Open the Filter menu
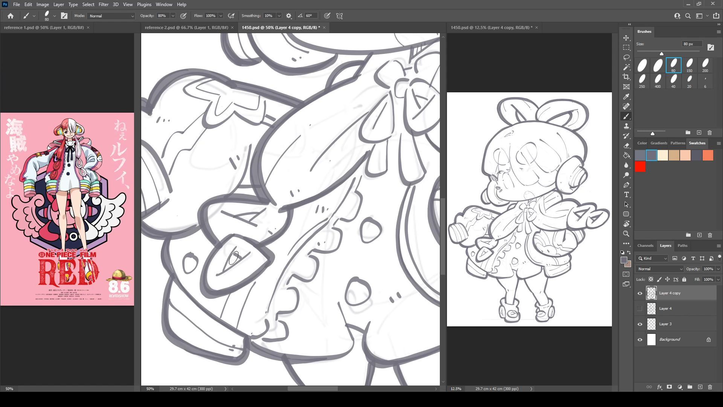The height and width of the screenshot is (407, 723). (x=104, y=5)
